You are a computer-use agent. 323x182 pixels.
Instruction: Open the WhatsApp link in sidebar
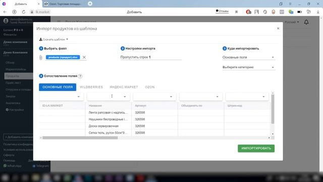[x=12, y=166]
